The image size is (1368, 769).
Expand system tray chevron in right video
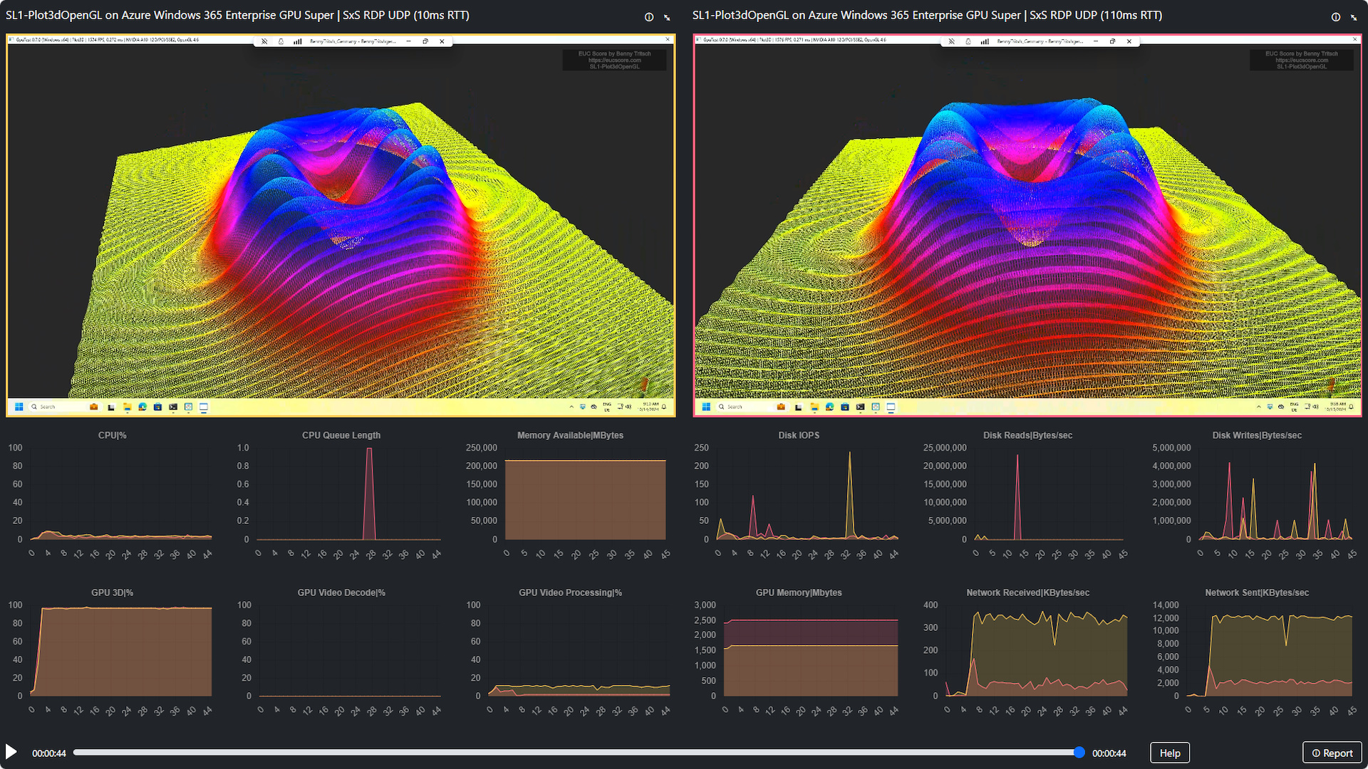[x=1258, y=407]
